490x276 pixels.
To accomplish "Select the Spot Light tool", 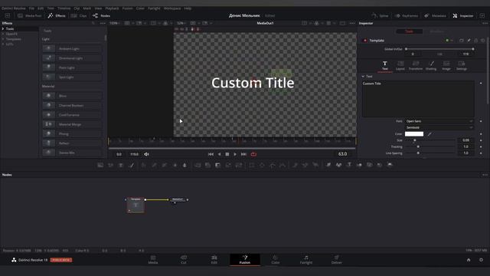I will (x=72, y=77).
